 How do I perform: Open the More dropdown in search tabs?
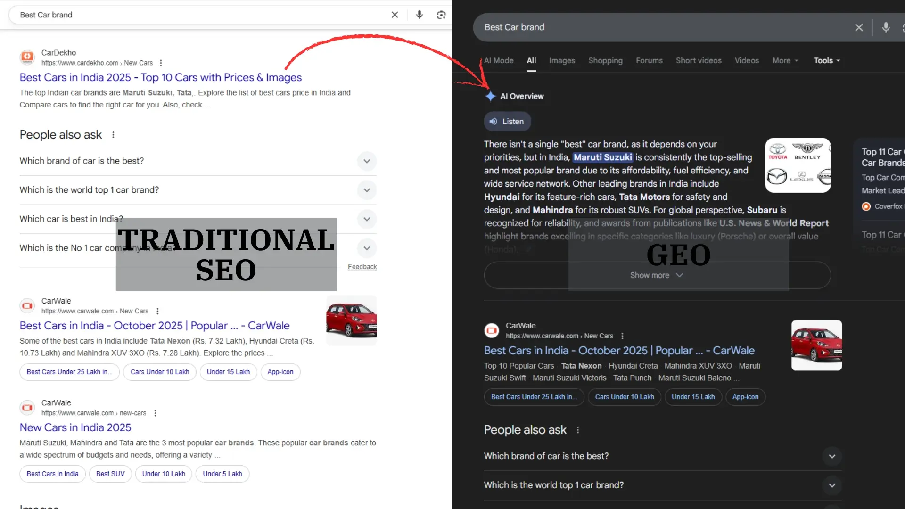pyautogui.click(x=785, y=60)
